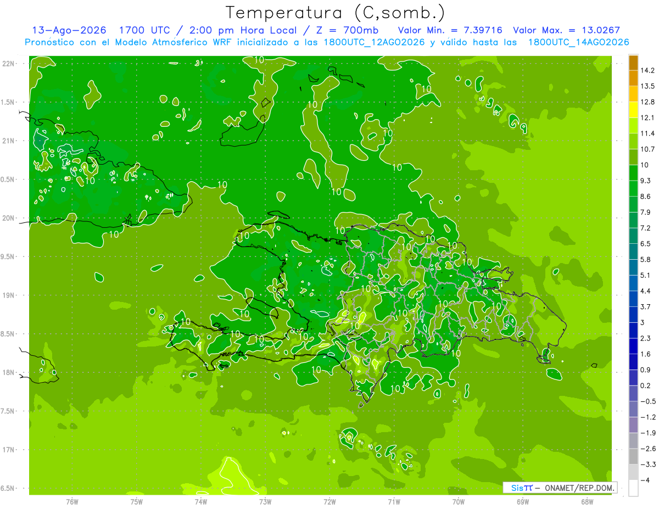Click the '21N' latitude label
The image size is (659, 509).
point(9,141)
